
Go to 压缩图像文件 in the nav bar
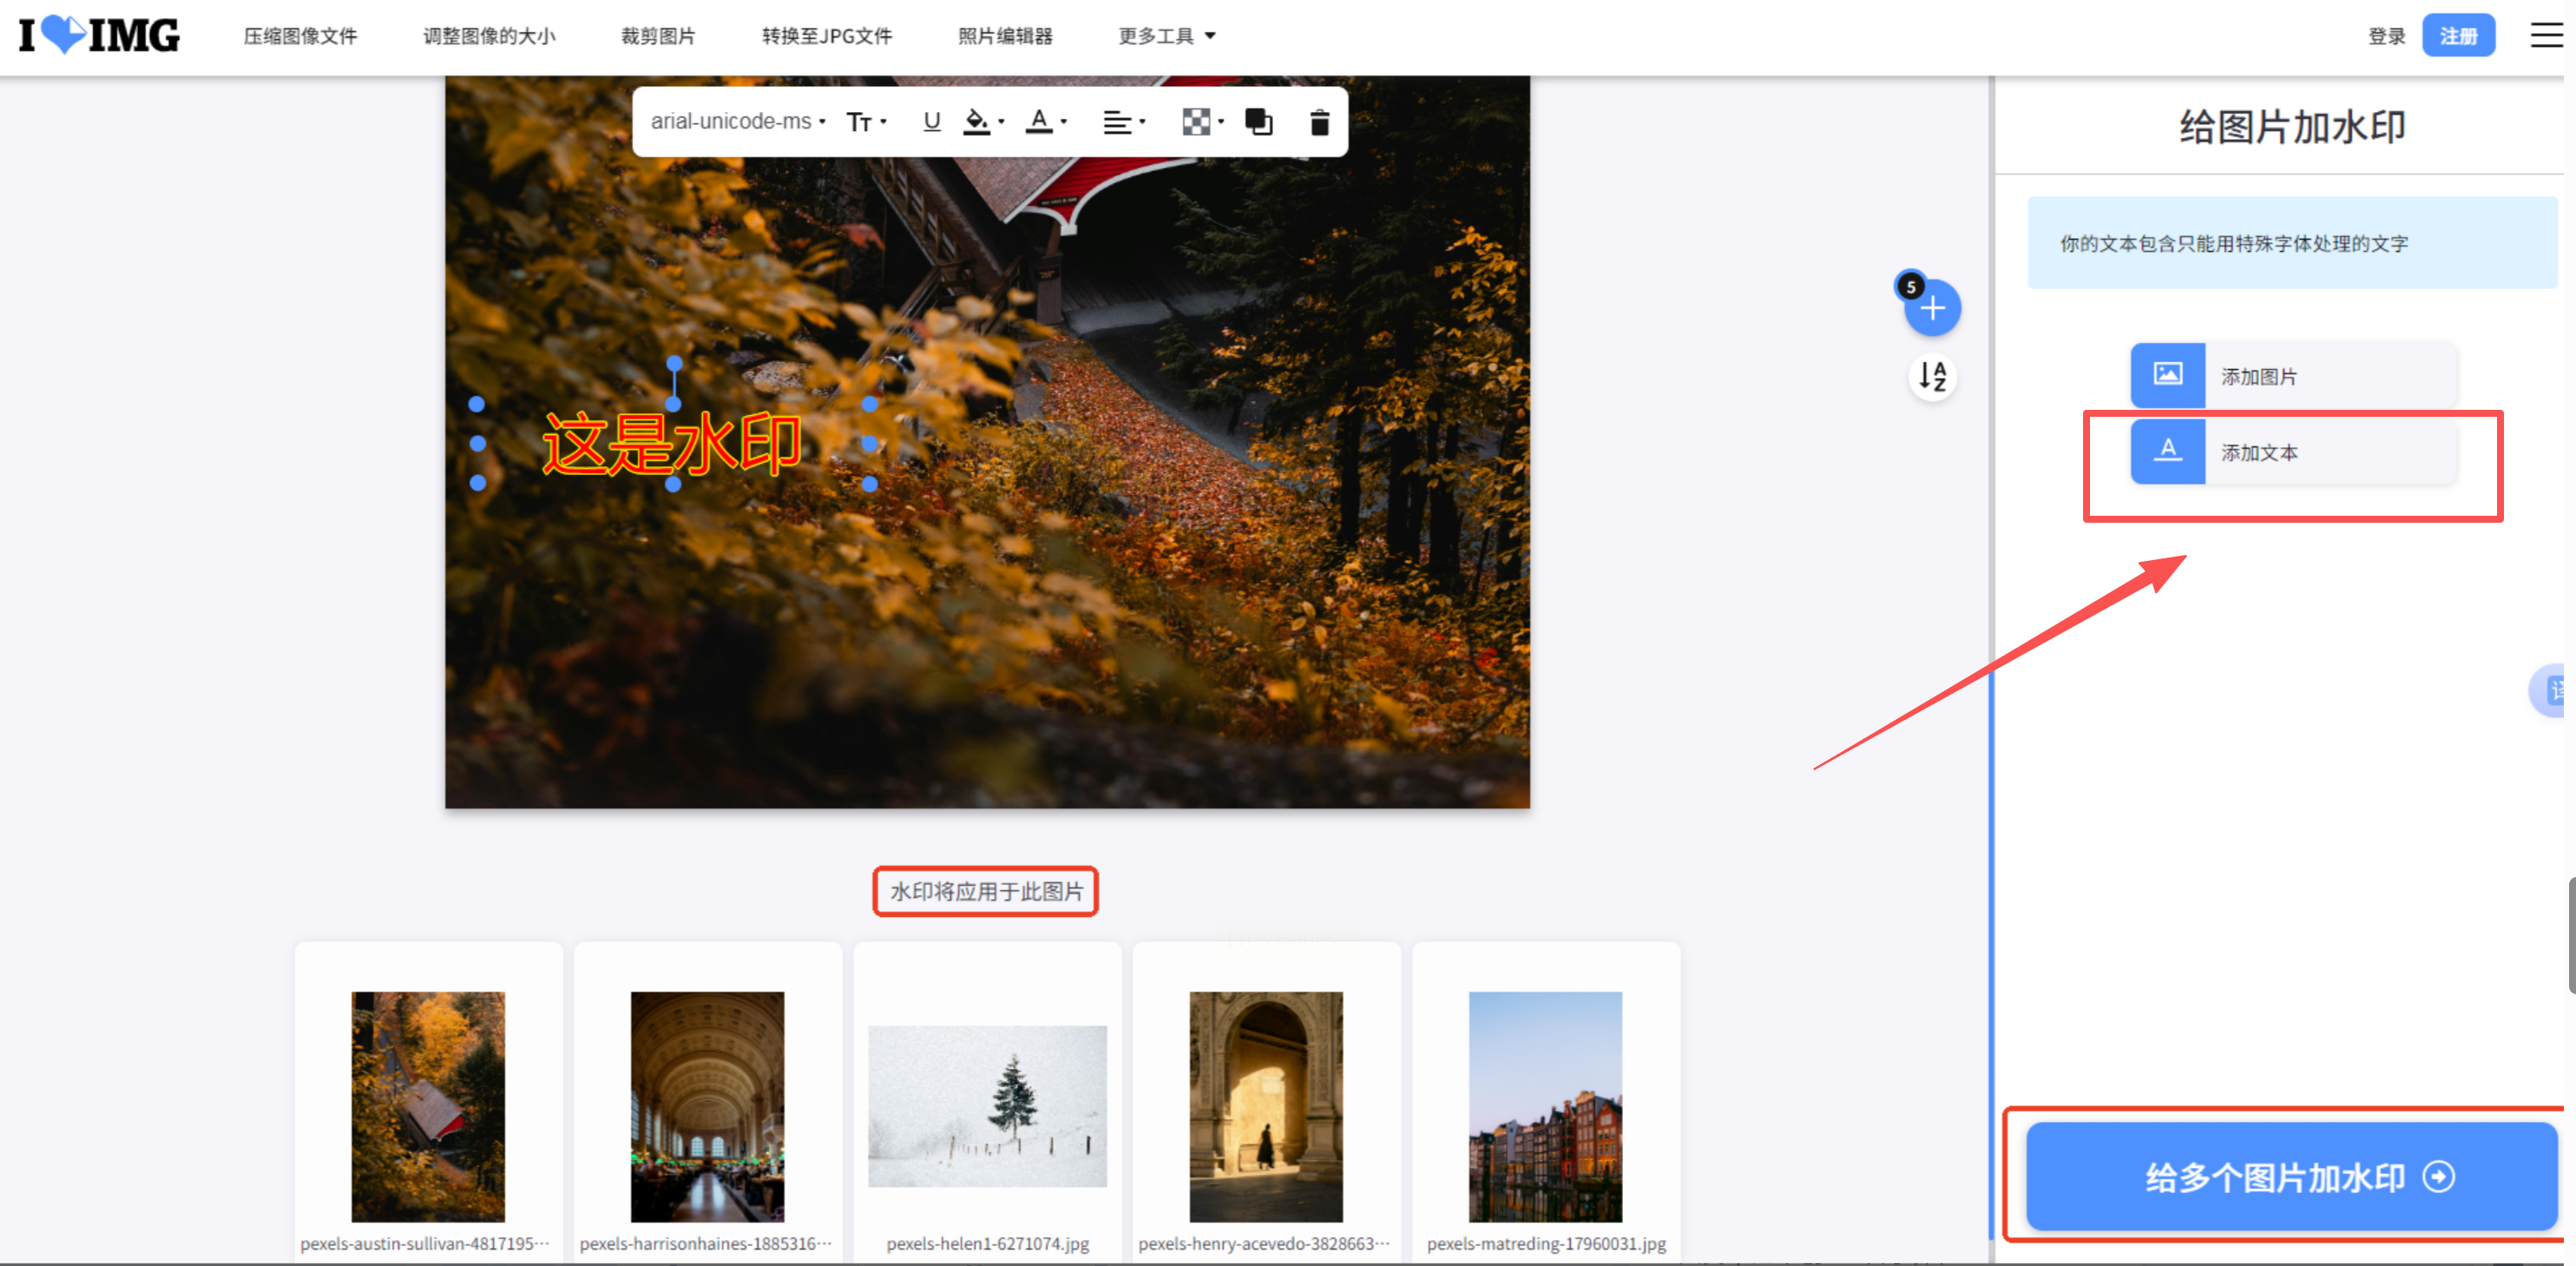pos(300,36)
